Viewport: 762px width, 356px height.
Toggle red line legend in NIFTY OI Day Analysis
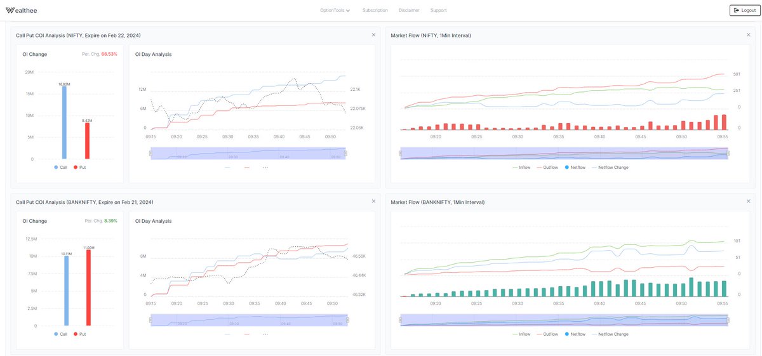247,167
